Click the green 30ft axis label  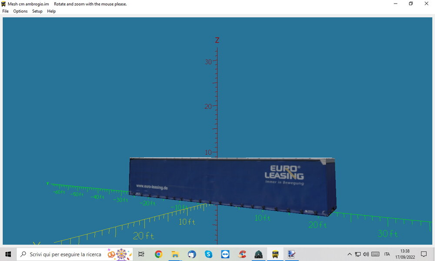click(388, 234)
